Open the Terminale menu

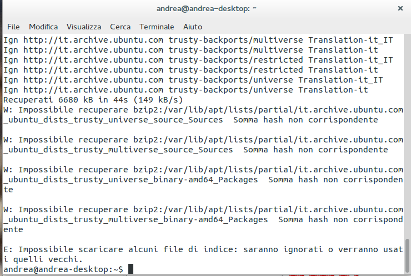point(157,27)
